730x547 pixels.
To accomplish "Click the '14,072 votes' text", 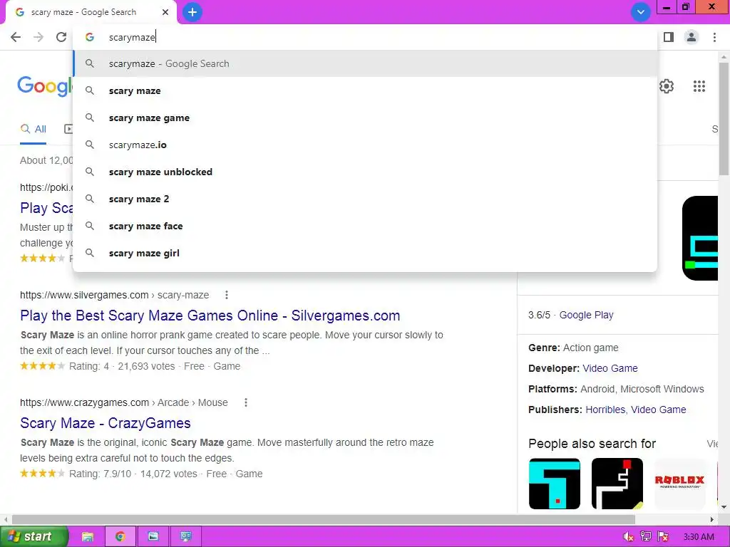I will coord(168,474).
